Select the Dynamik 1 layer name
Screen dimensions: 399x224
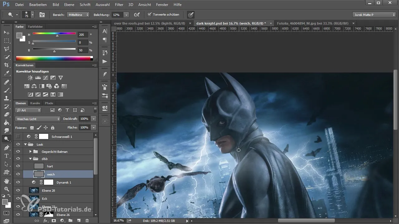(x=65, y=182)
